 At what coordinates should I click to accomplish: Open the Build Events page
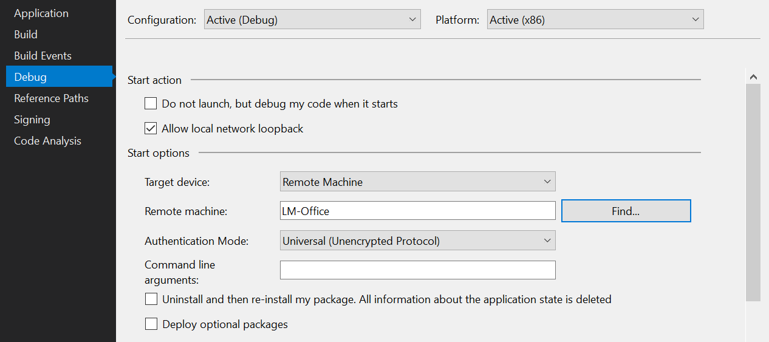(x=43, y=56)
